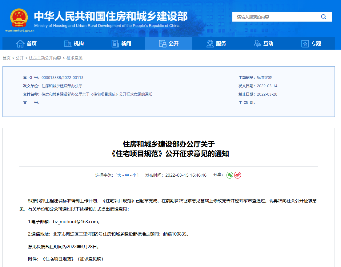Share the notice via WeChat icon
The width and height of the screenshot is (341, 267).
(230, 175)
